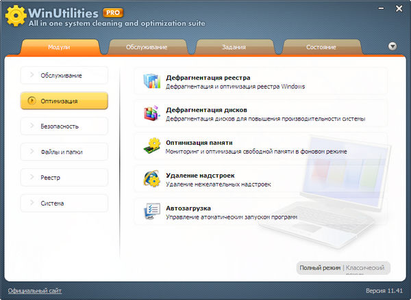Screen dimensions: 411x300
Task: Open the round dropdown arrow beside tabs
Action: point(393,46)
